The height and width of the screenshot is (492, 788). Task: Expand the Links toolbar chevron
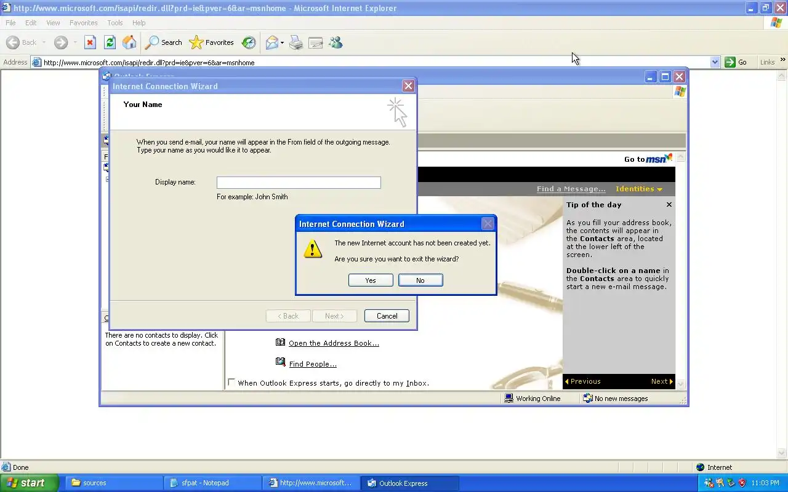click(783, 60)
